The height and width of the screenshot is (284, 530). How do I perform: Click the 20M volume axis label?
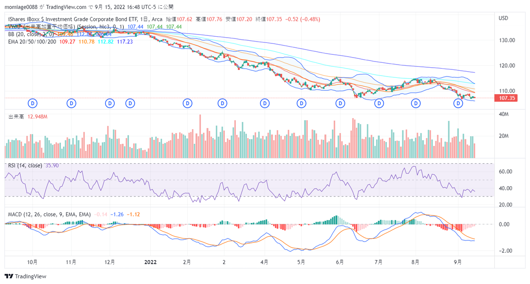click(x=504, y=136)
